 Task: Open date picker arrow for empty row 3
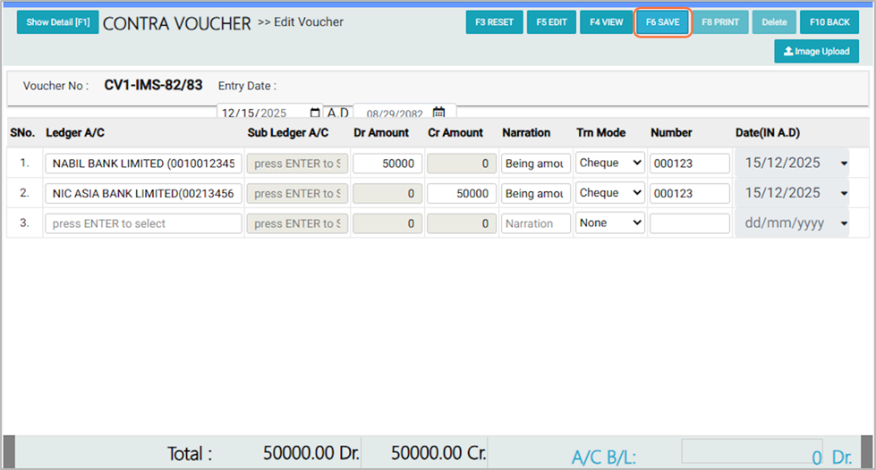tap(844, 223)
